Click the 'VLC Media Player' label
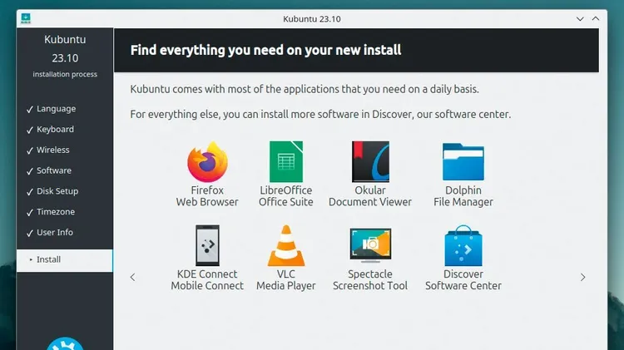Viewport: 624px width, 350px height. pos(286,280)
